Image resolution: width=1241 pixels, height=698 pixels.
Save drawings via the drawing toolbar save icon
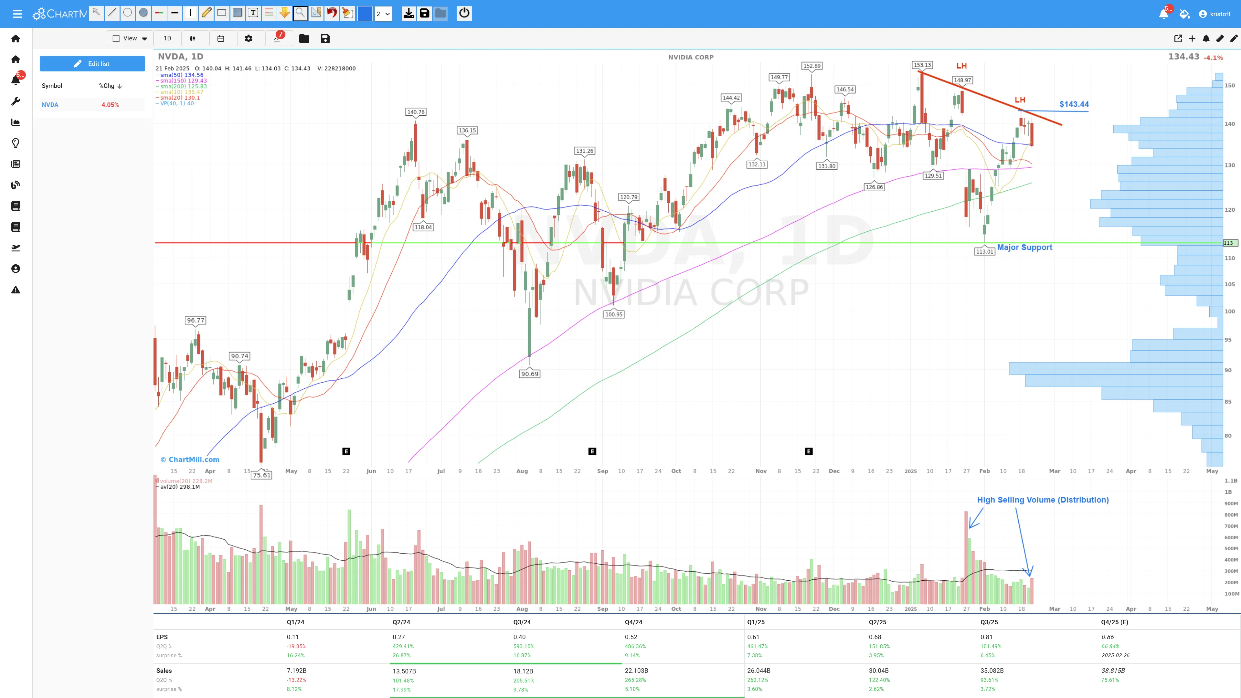coord(424,13)
